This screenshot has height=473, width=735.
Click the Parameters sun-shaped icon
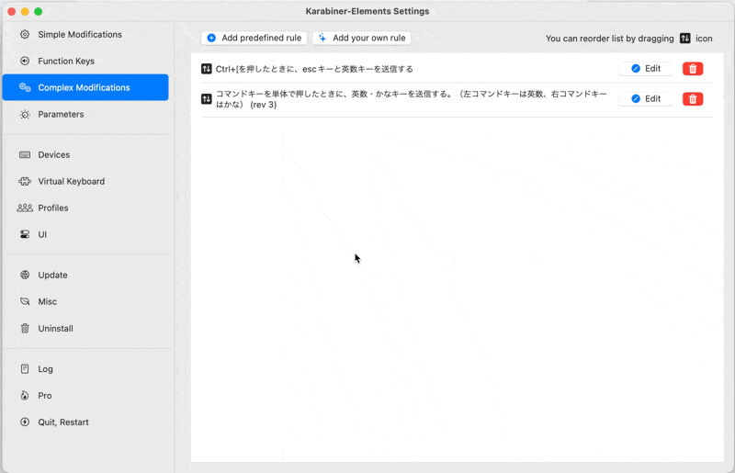point(25,115)
